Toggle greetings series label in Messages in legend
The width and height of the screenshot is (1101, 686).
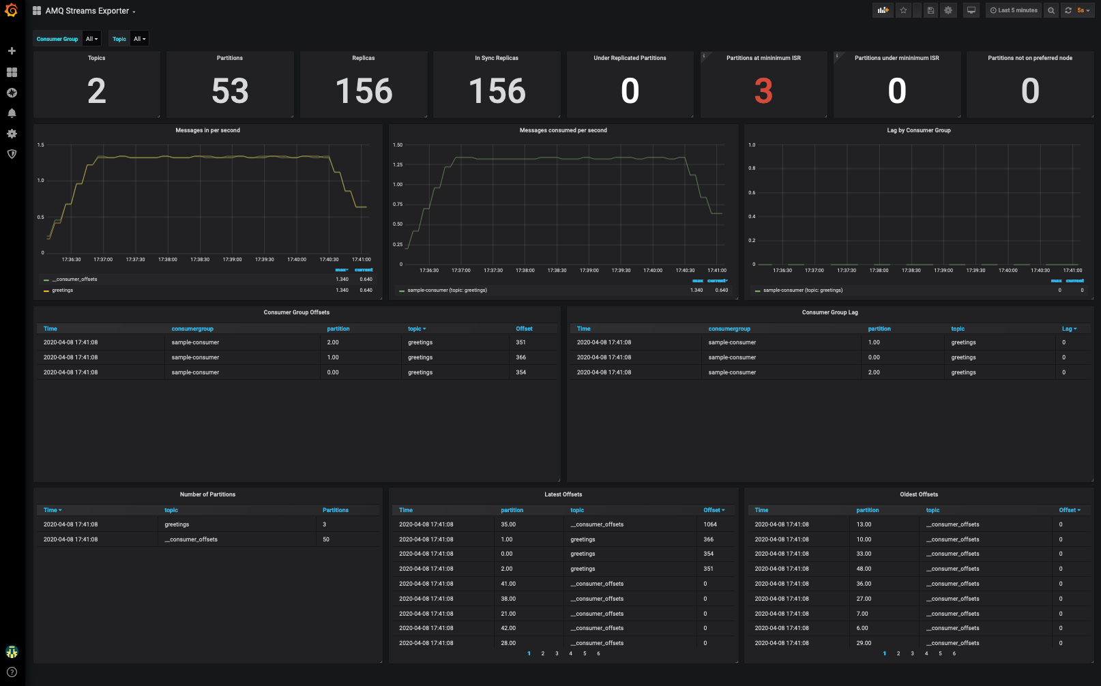pos(62,290)
